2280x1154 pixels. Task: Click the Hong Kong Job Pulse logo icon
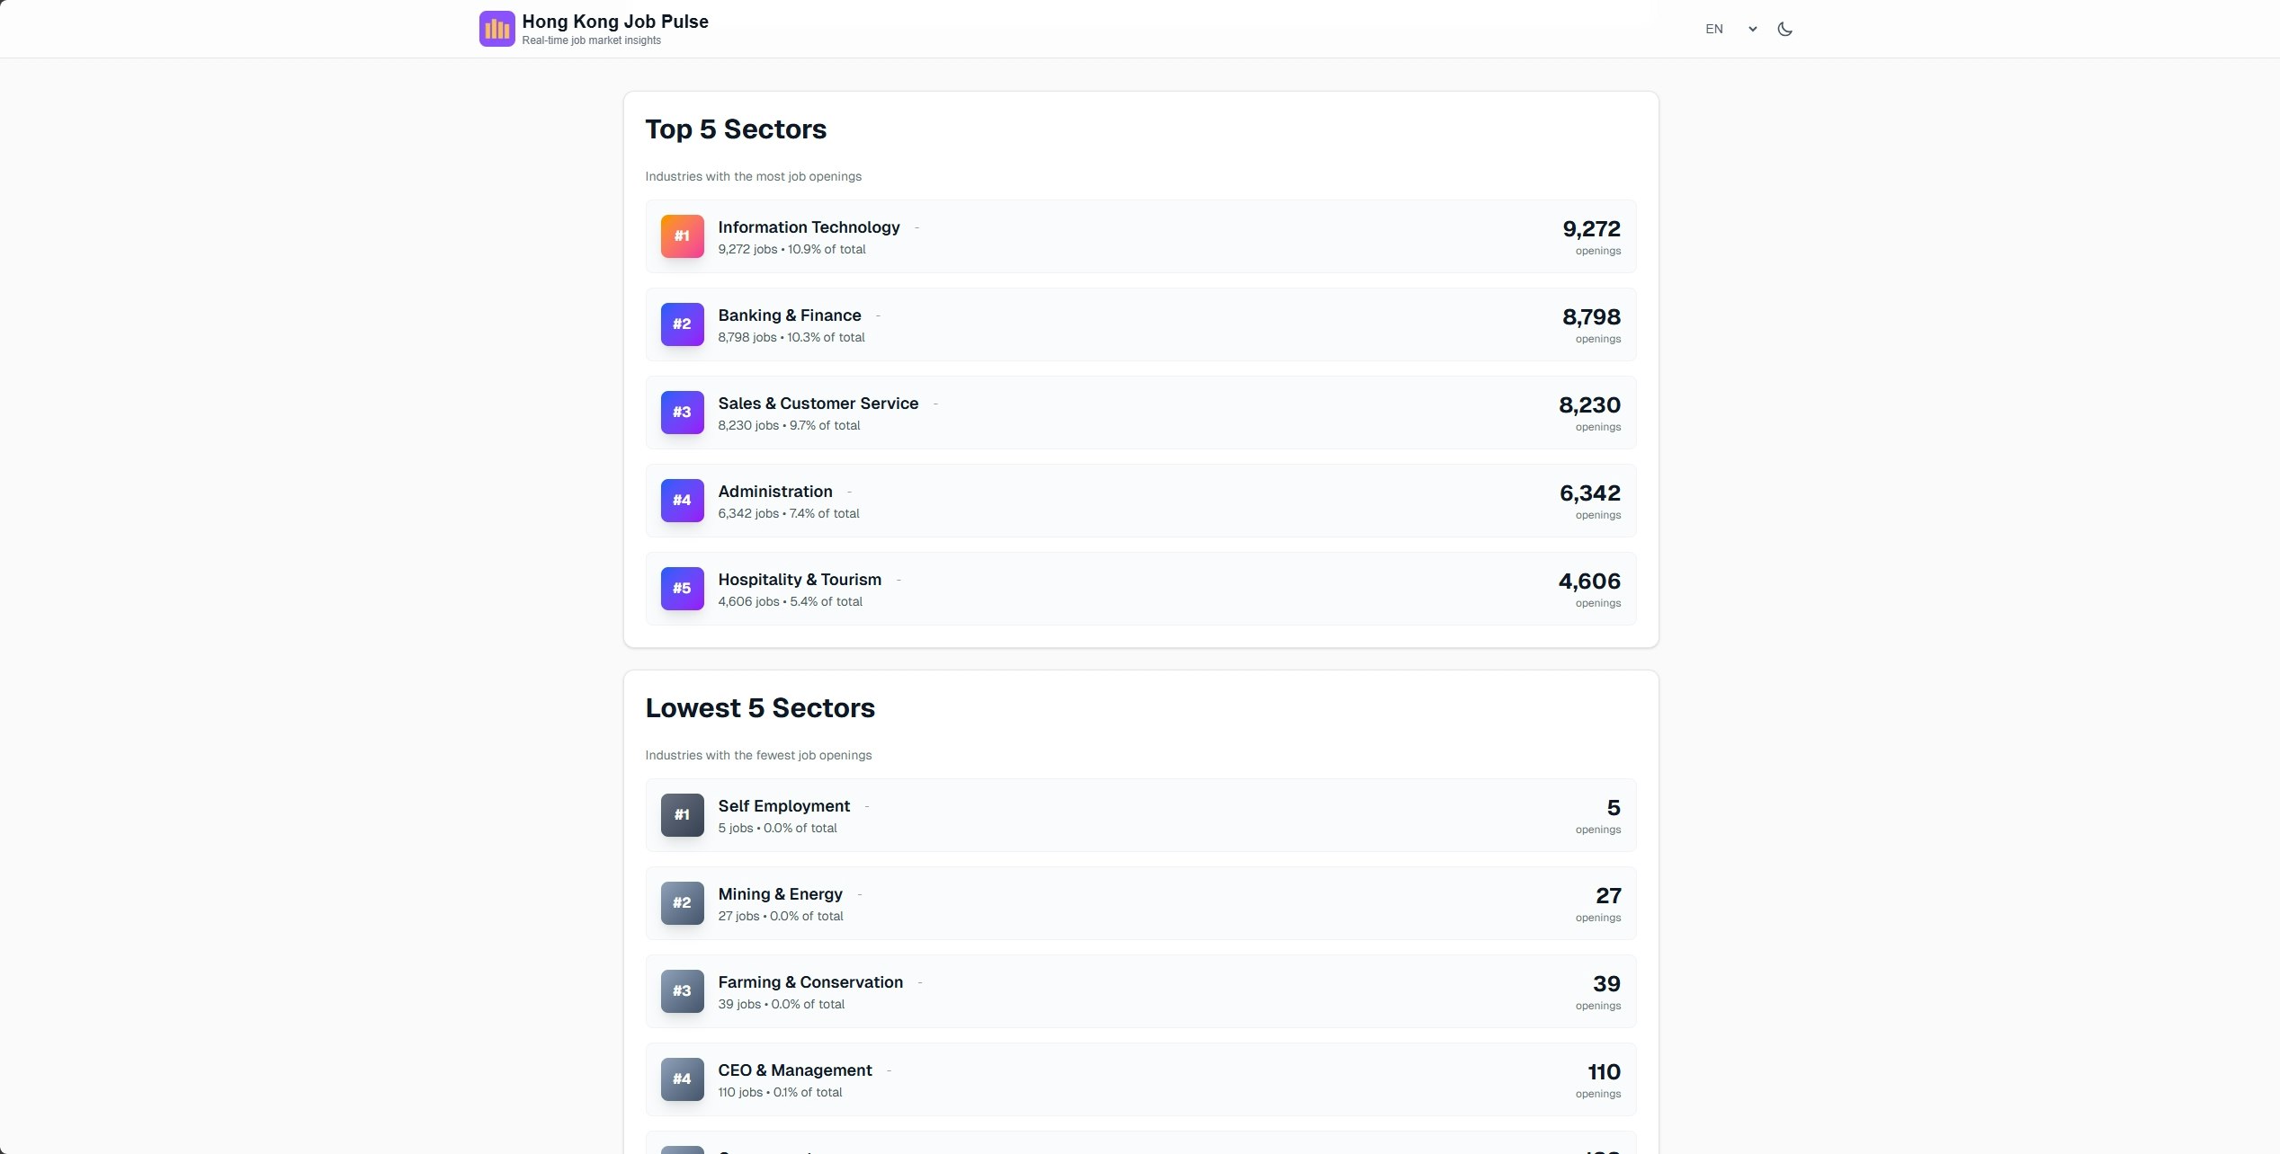496,29
